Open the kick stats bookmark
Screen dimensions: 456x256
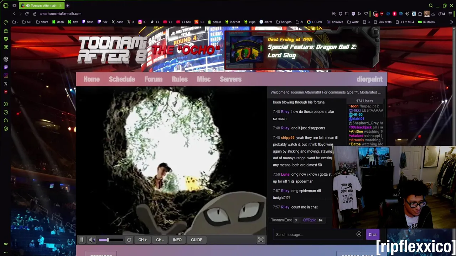tap(382, 22)
